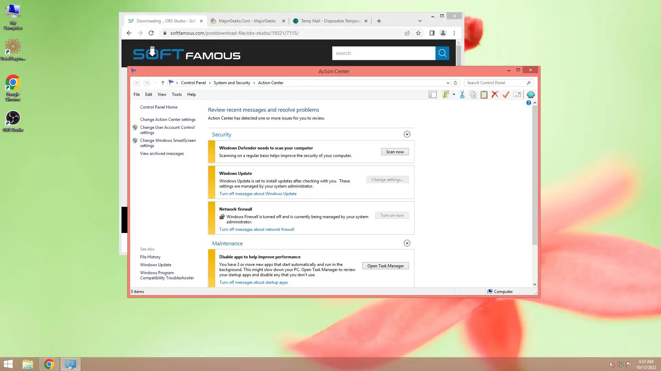Click the red X Delete toolbar icon

coord(495,94)
